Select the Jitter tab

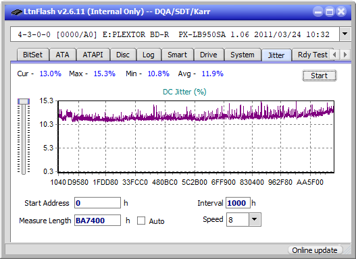pyautogui.click(x=276, y=55)
